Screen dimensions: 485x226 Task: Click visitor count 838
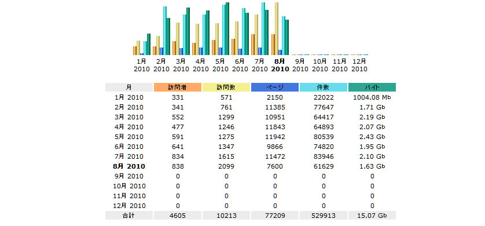(x=178, y=166)
